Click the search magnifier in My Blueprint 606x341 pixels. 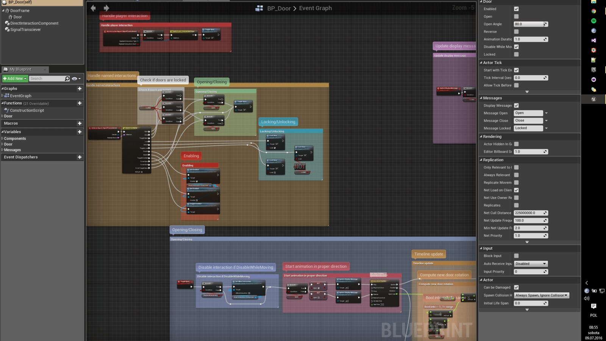[x=67, y=78]
